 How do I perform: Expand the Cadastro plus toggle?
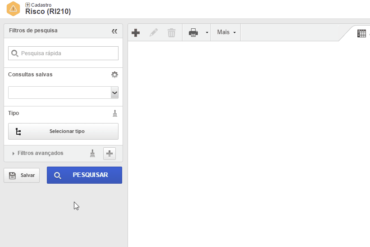click(x=27, y=5)
